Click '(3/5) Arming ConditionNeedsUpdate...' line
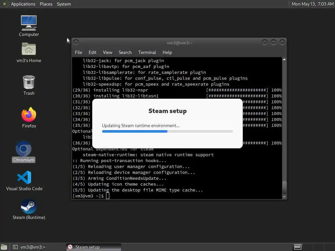This screenshot has height=251, width=335. (119, 178)
